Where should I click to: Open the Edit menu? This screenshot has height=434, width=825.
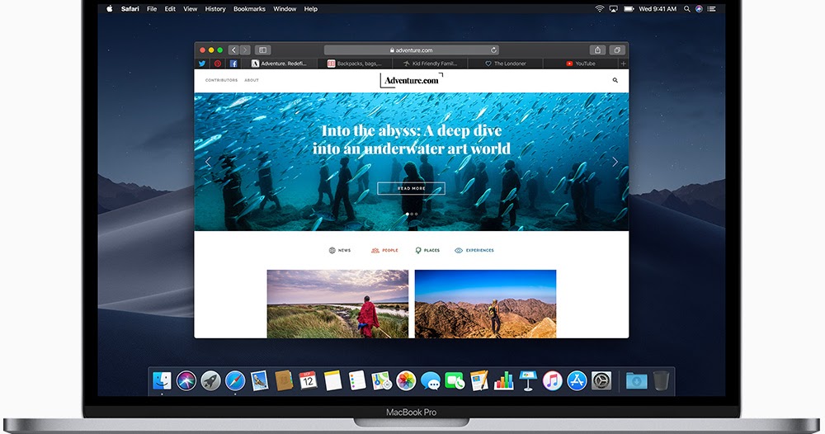point(170,8)
